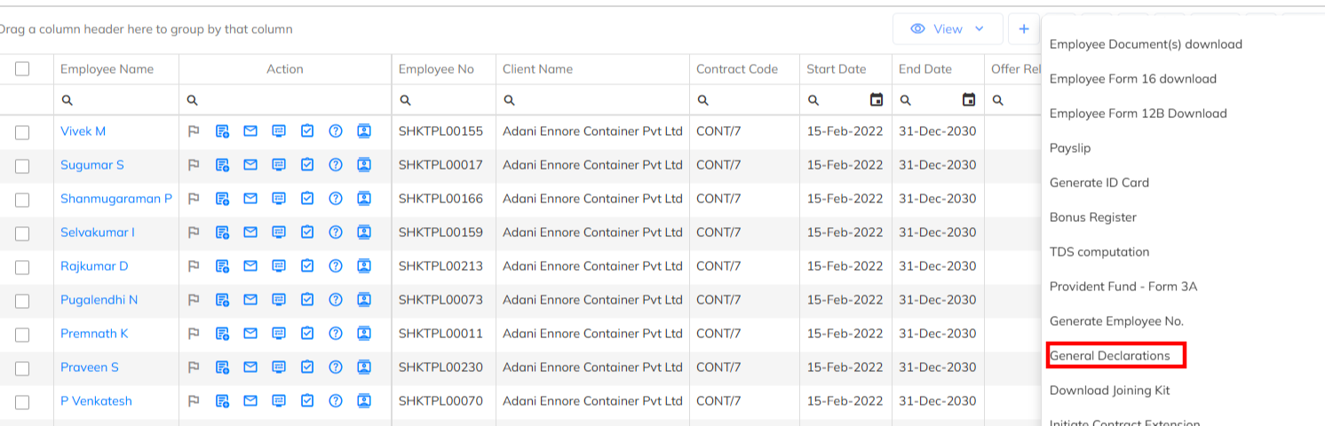Open the Start Date filter calendar picker
The height and width of the screenshot is (426, 1325).
coord(877,100)
